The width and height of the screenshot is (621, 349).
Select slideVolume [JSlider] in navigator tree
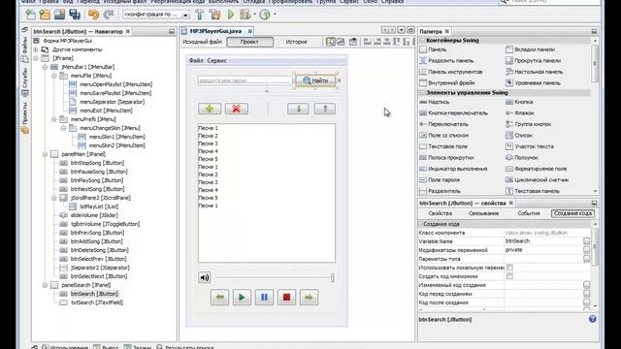[x=94, y=215]
